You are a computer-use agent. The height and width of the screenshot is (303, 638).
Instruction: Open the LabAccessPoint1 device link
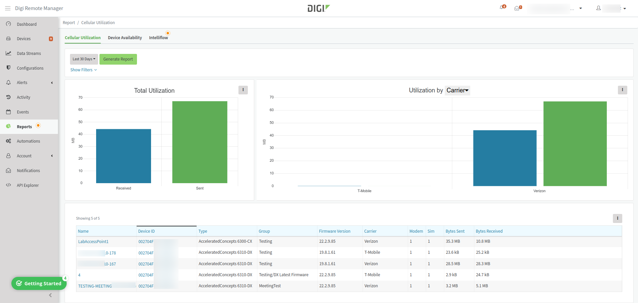[93, 242]
